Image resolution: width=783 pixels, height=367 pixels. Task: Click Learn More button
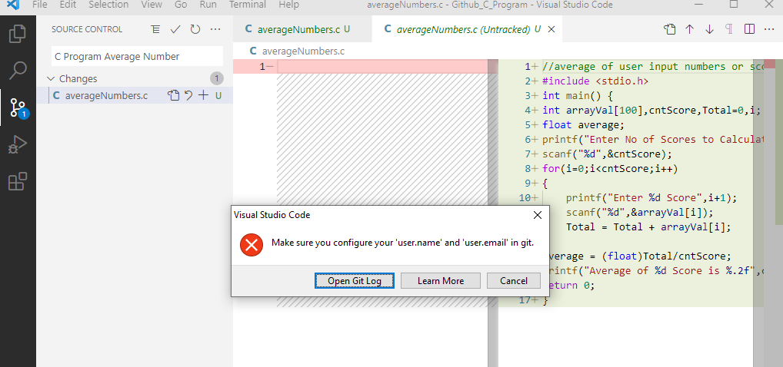coord(441,281)
